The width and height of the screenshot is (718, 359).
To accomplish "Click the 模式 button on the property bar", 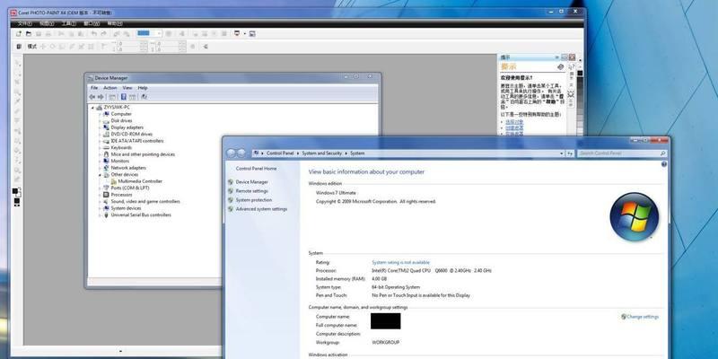I will (32, 47).
